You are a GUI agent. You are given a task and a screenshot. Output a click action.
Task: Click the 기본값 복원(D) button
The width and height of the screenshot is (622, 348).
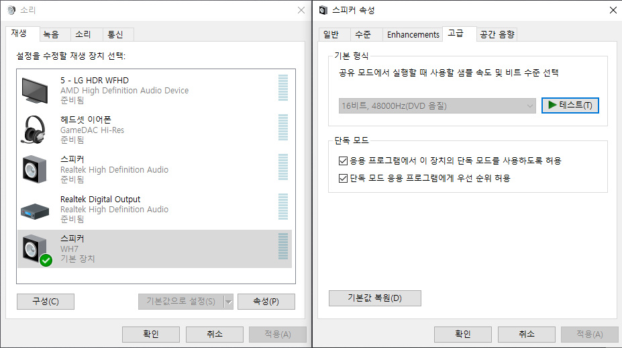[x=375, y=298]
